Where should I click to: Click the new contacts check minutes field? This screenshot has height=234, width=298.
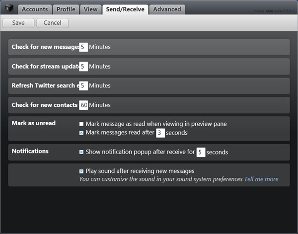(83, 105)
